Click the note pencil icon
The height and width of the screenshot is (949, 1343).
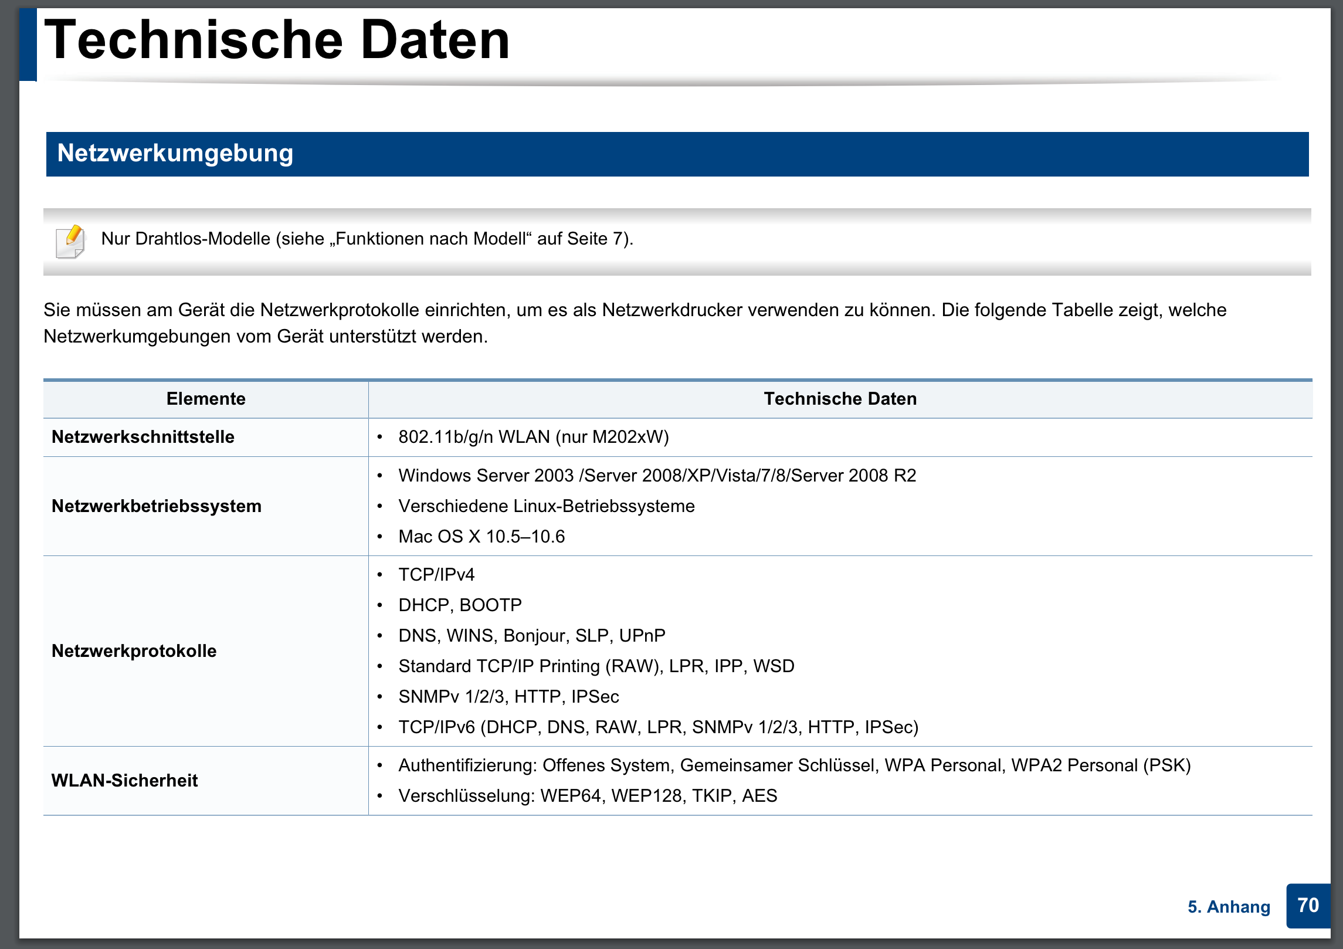(x=70, y=241)
